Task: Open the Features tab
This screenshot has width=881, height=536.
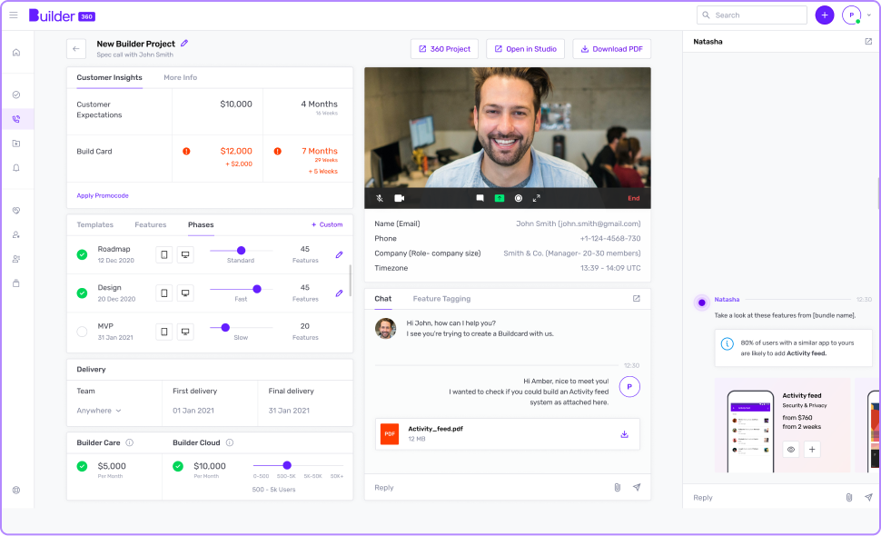Action: pos(151,224)
